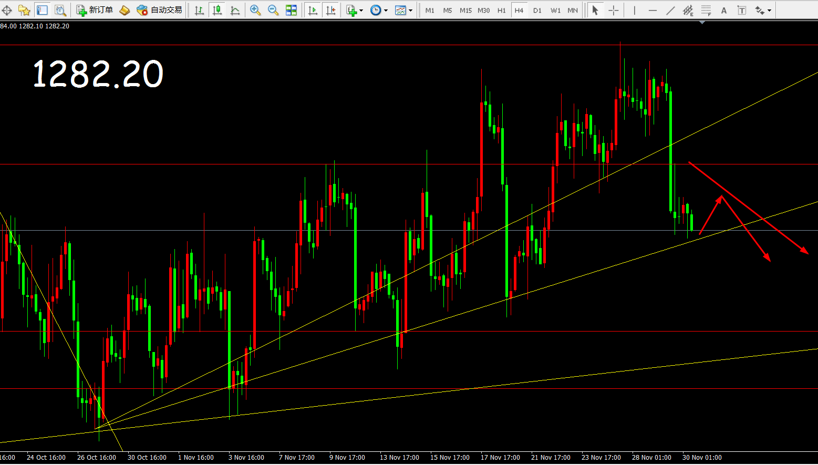The width and height of the screenshot is (818, 465).
Task: Zoom in on the chart
Action: (x=255, y=10)
